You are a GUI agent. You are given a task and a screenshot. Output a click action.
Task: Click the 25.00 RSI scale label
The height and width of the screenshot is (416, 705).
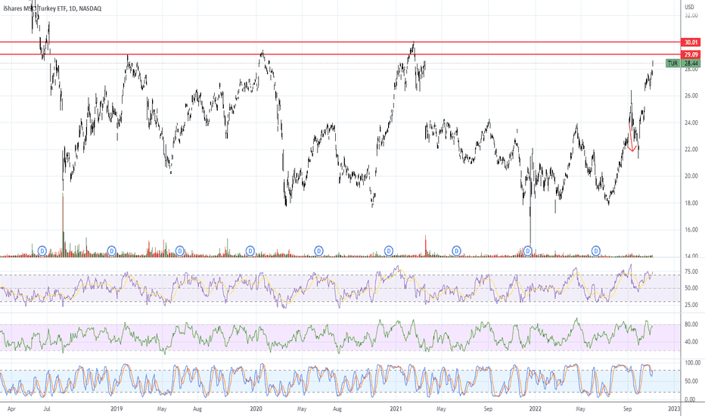[691, 306]
